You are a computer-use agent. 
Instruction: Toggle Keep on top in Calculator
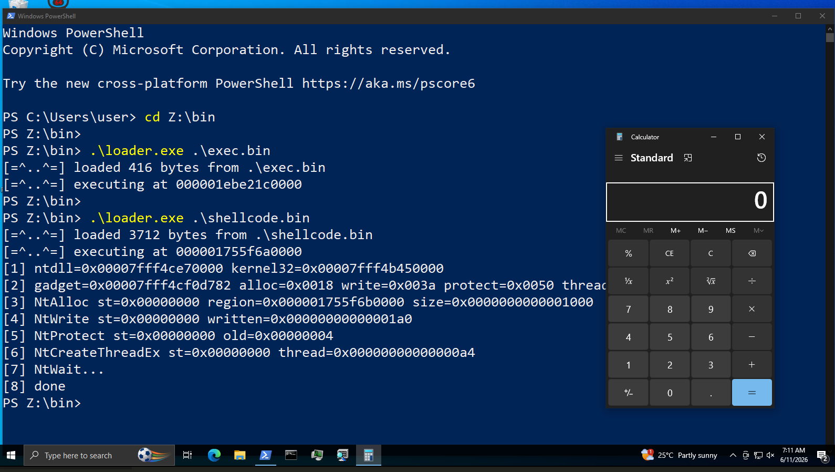(x=688, y=158)
